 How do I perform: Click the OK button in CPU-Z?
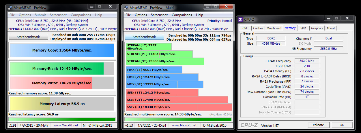[342, 125]
